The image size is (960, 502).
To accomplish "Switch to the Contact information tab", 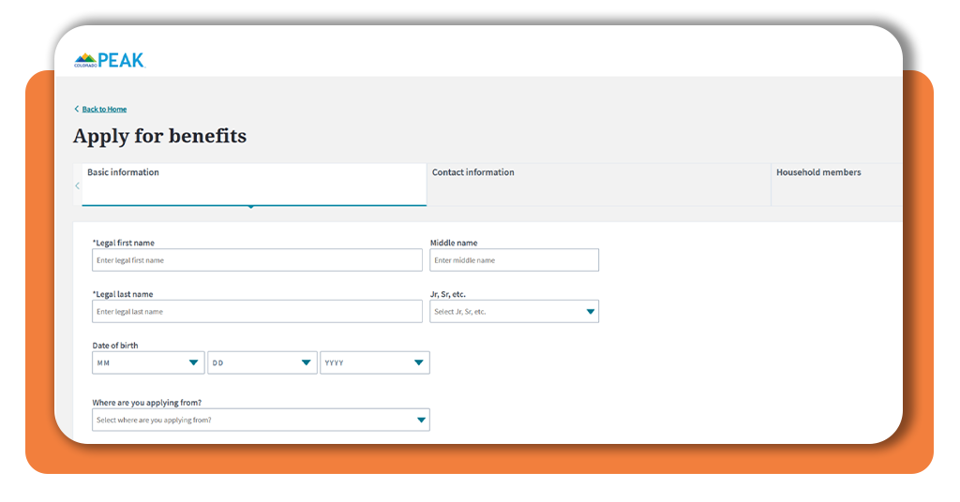I will pos(599,185).
